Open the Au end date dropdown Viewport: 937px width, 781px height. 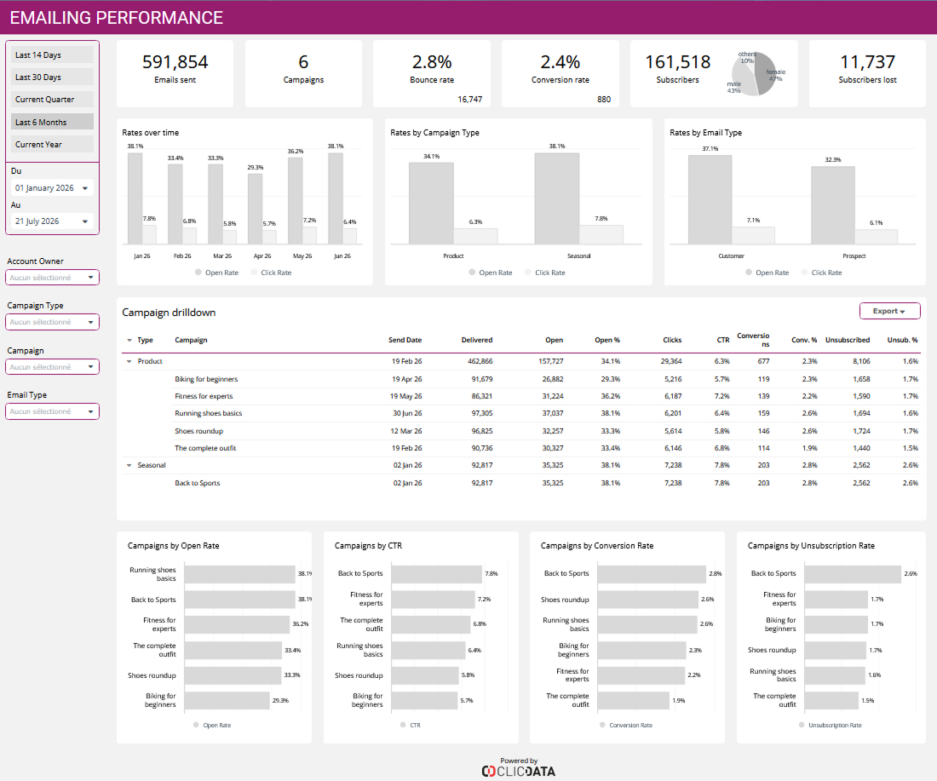pos(52,221)
